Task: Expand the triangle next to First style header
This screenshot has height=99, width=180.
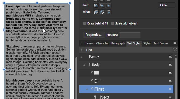Action: [82, 50]
